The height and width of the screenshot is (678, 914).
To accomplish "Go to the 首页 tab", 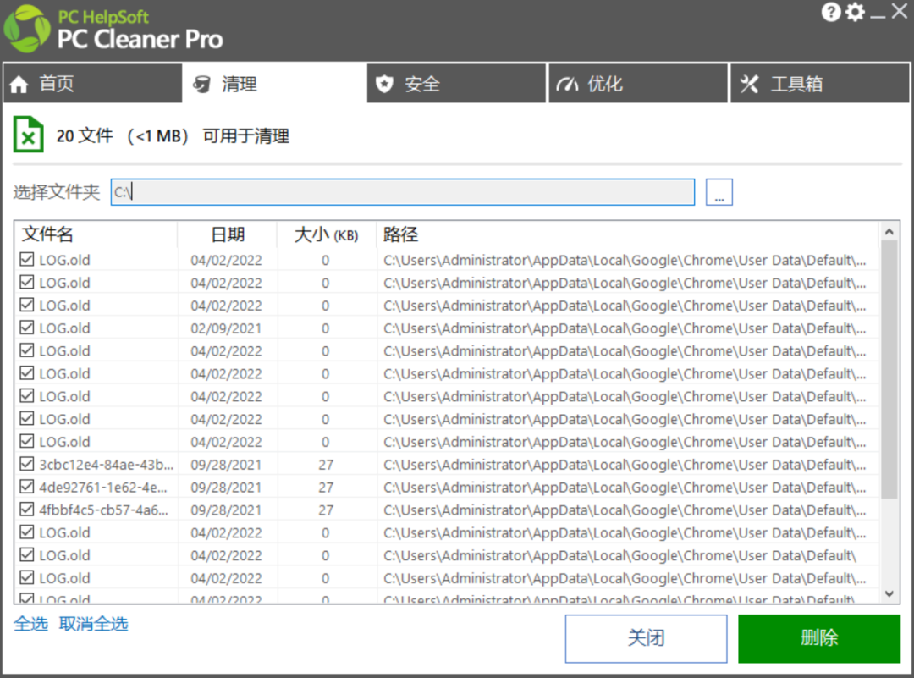I will tap(93, 83).
